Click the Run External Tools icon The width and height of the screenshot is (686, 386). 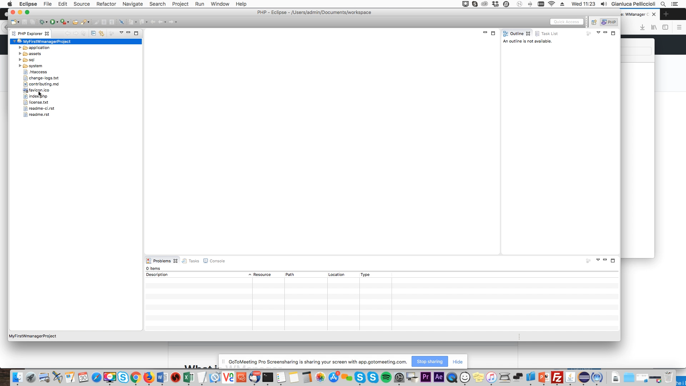pos(63,22)
